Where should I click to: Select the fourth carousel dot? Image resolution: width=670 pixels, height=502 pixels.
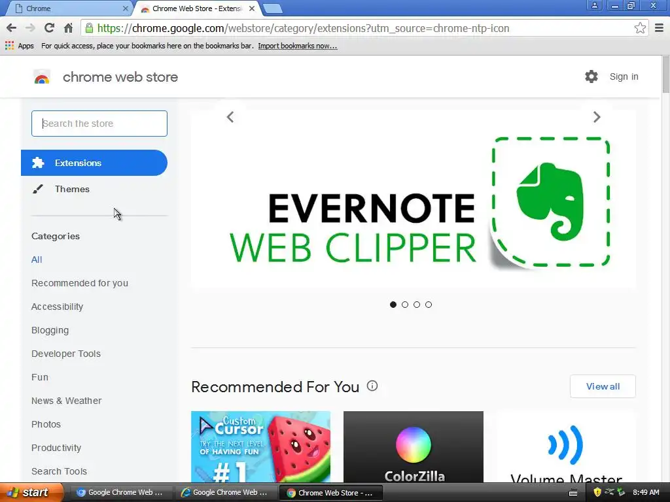[x=429, y=305]
